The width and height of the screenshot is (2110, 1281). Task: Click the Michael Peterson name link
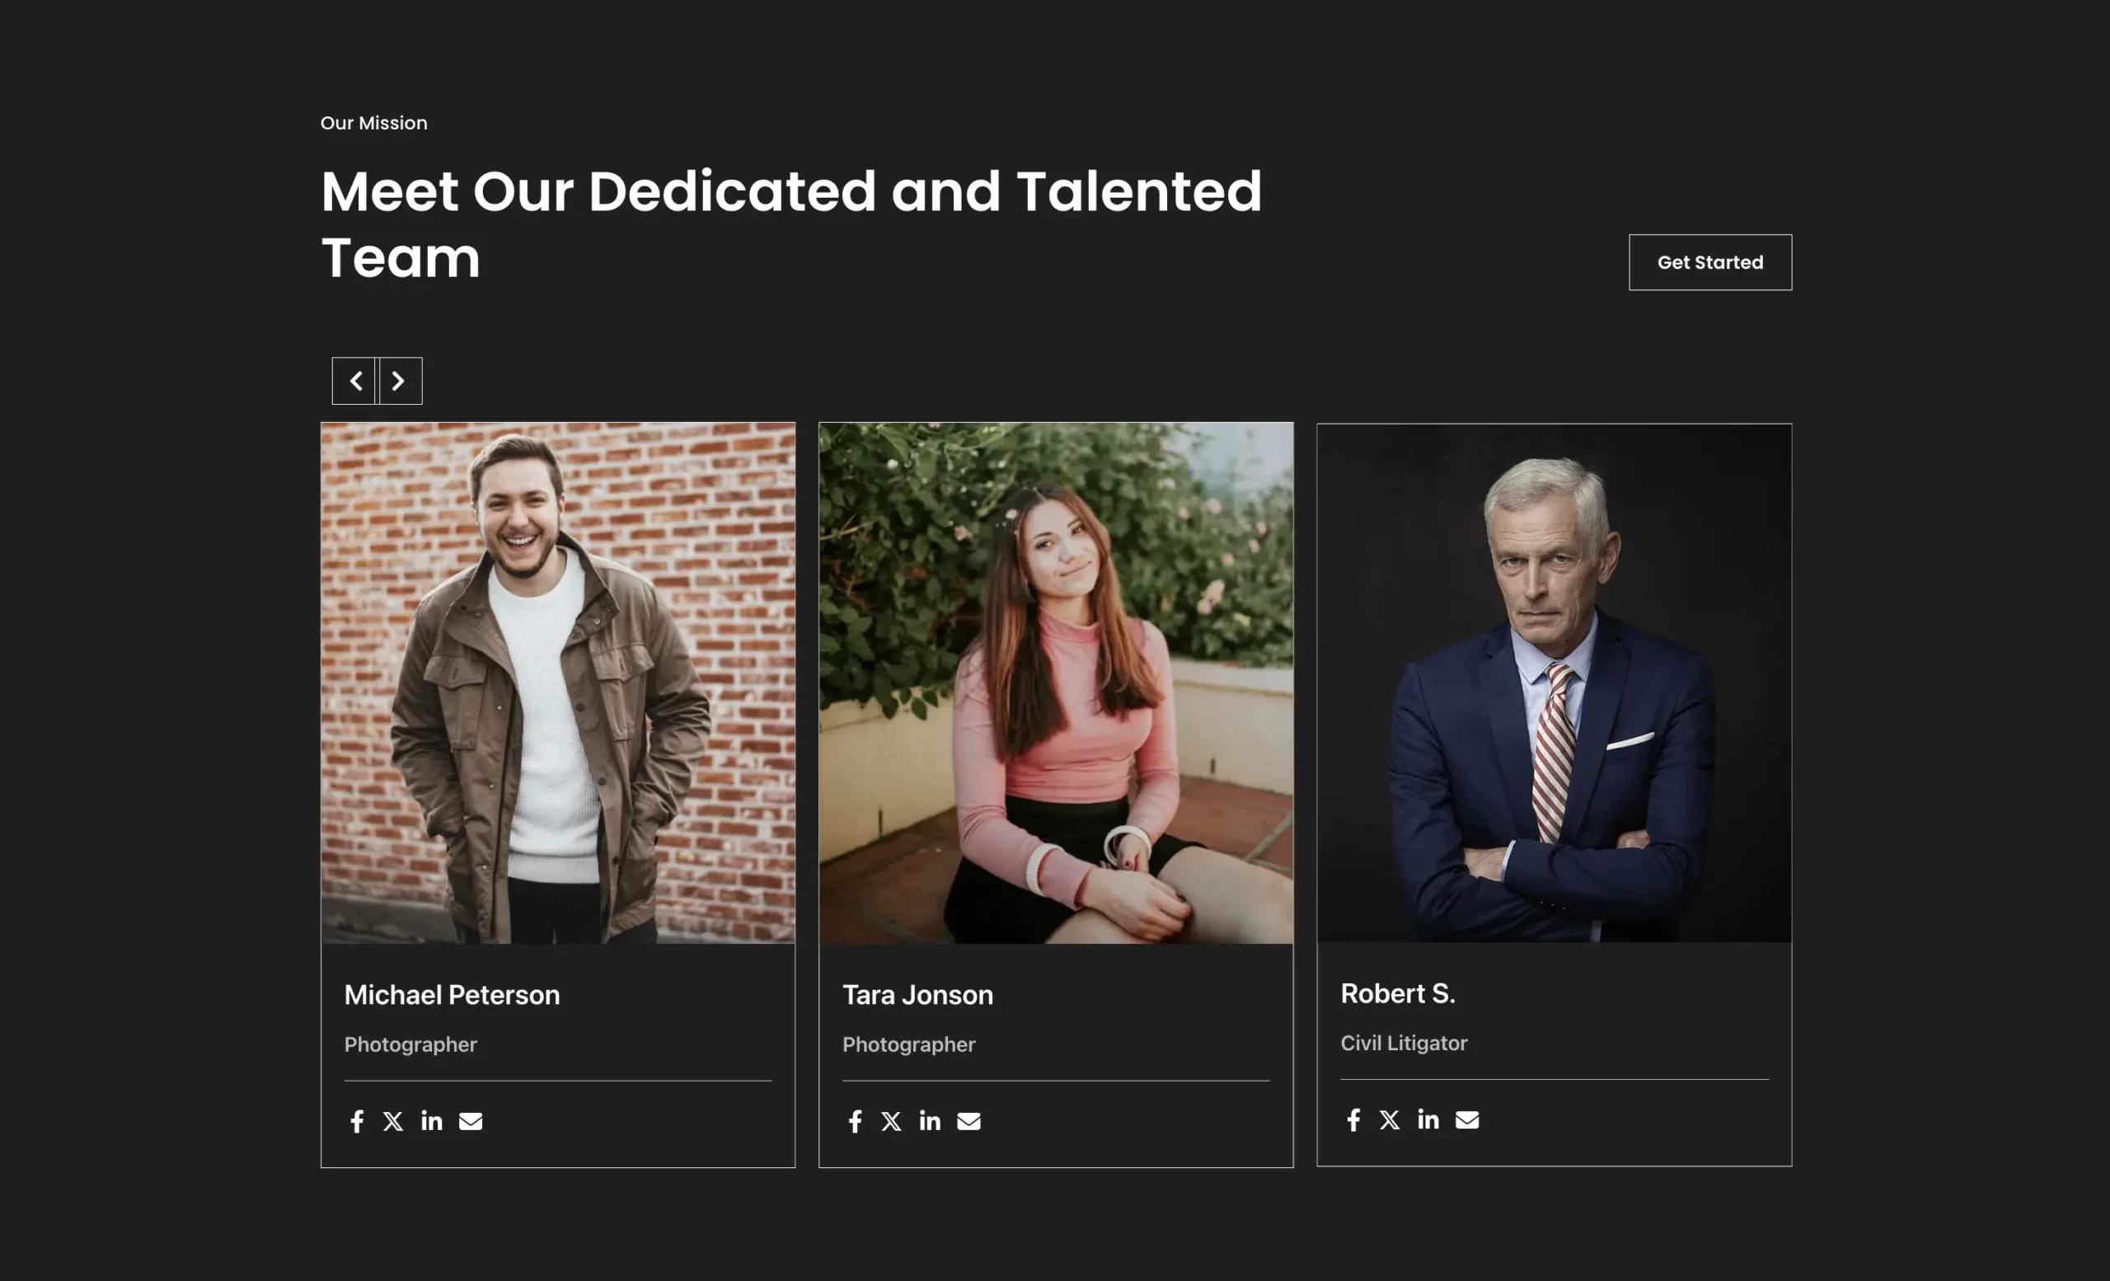452,994
